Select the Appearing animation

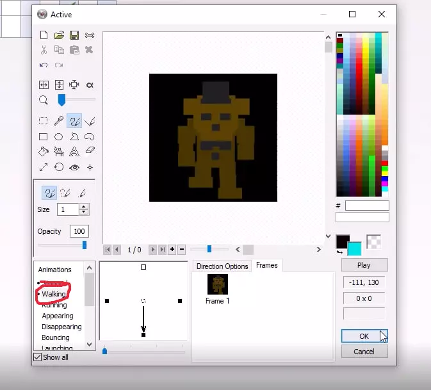tap(58, 316)
